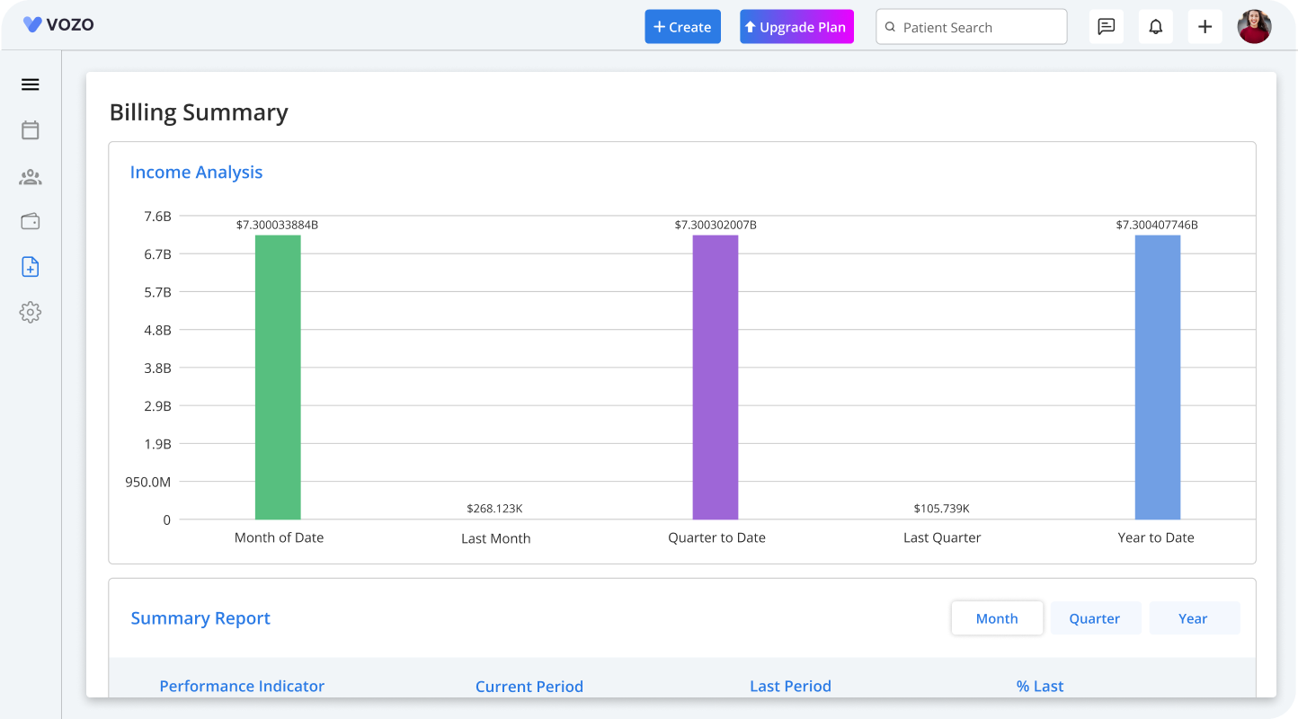Click the Billing Summary title
The width and height of the screenshot is (1298, 719).
pos(199,112)
